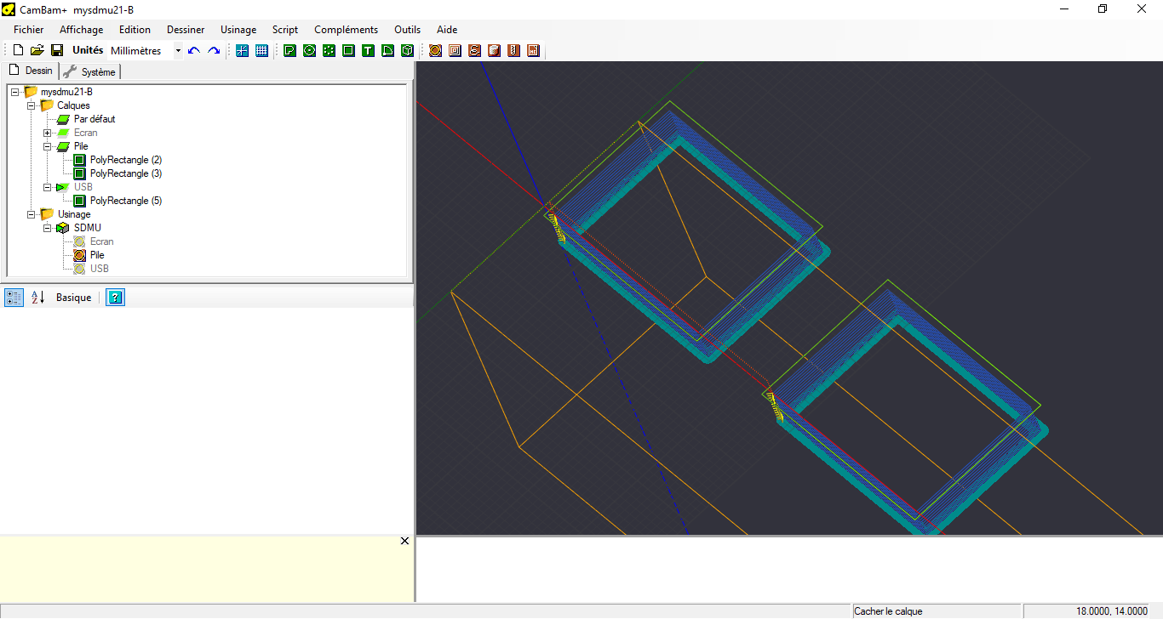The width and height of the screenshot is (1163, 619).
Task: Click the coordinates '18.0000, 14.0000' readout
Action: 1112,611
